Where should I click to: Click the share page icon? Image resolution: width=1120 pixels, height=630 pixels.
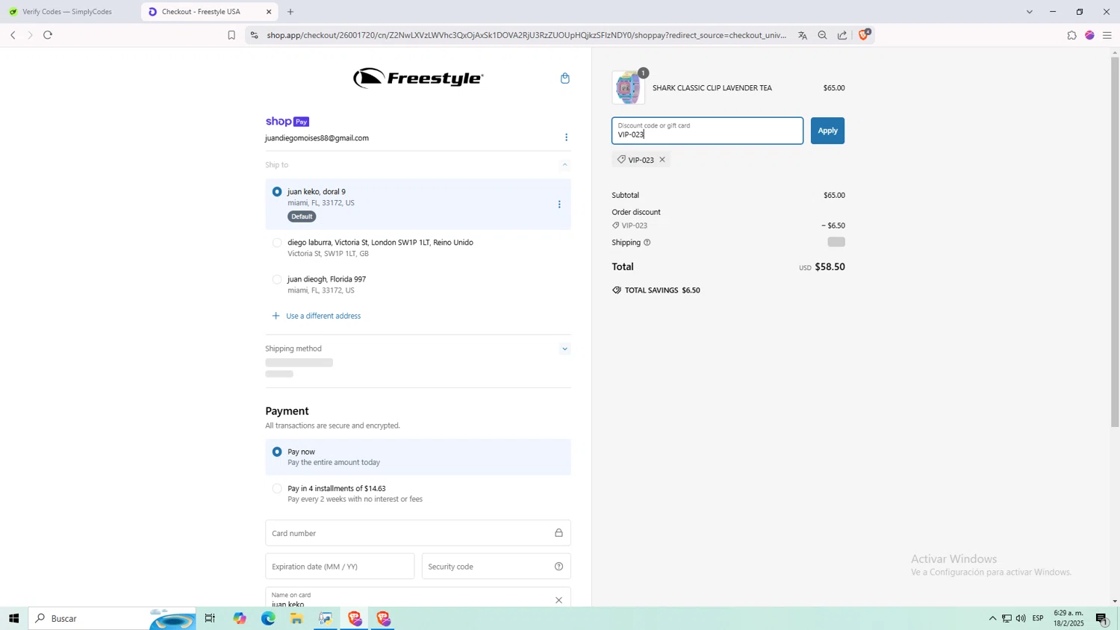pyautogui.click(x=842, y=35)
